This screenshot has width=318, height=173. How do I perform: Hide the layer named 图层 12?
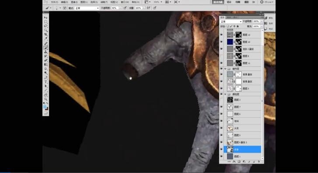tap(221, 35)
